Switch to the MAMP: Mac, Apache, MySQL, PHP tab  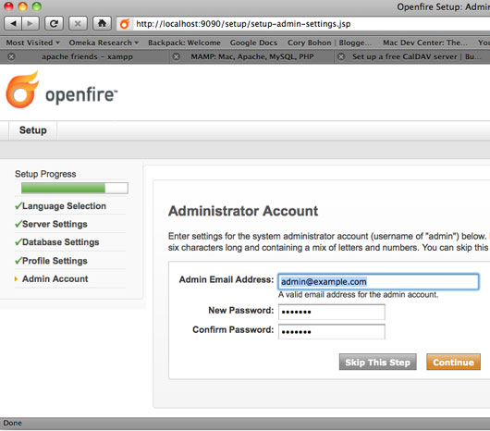(x=252, y=56)
